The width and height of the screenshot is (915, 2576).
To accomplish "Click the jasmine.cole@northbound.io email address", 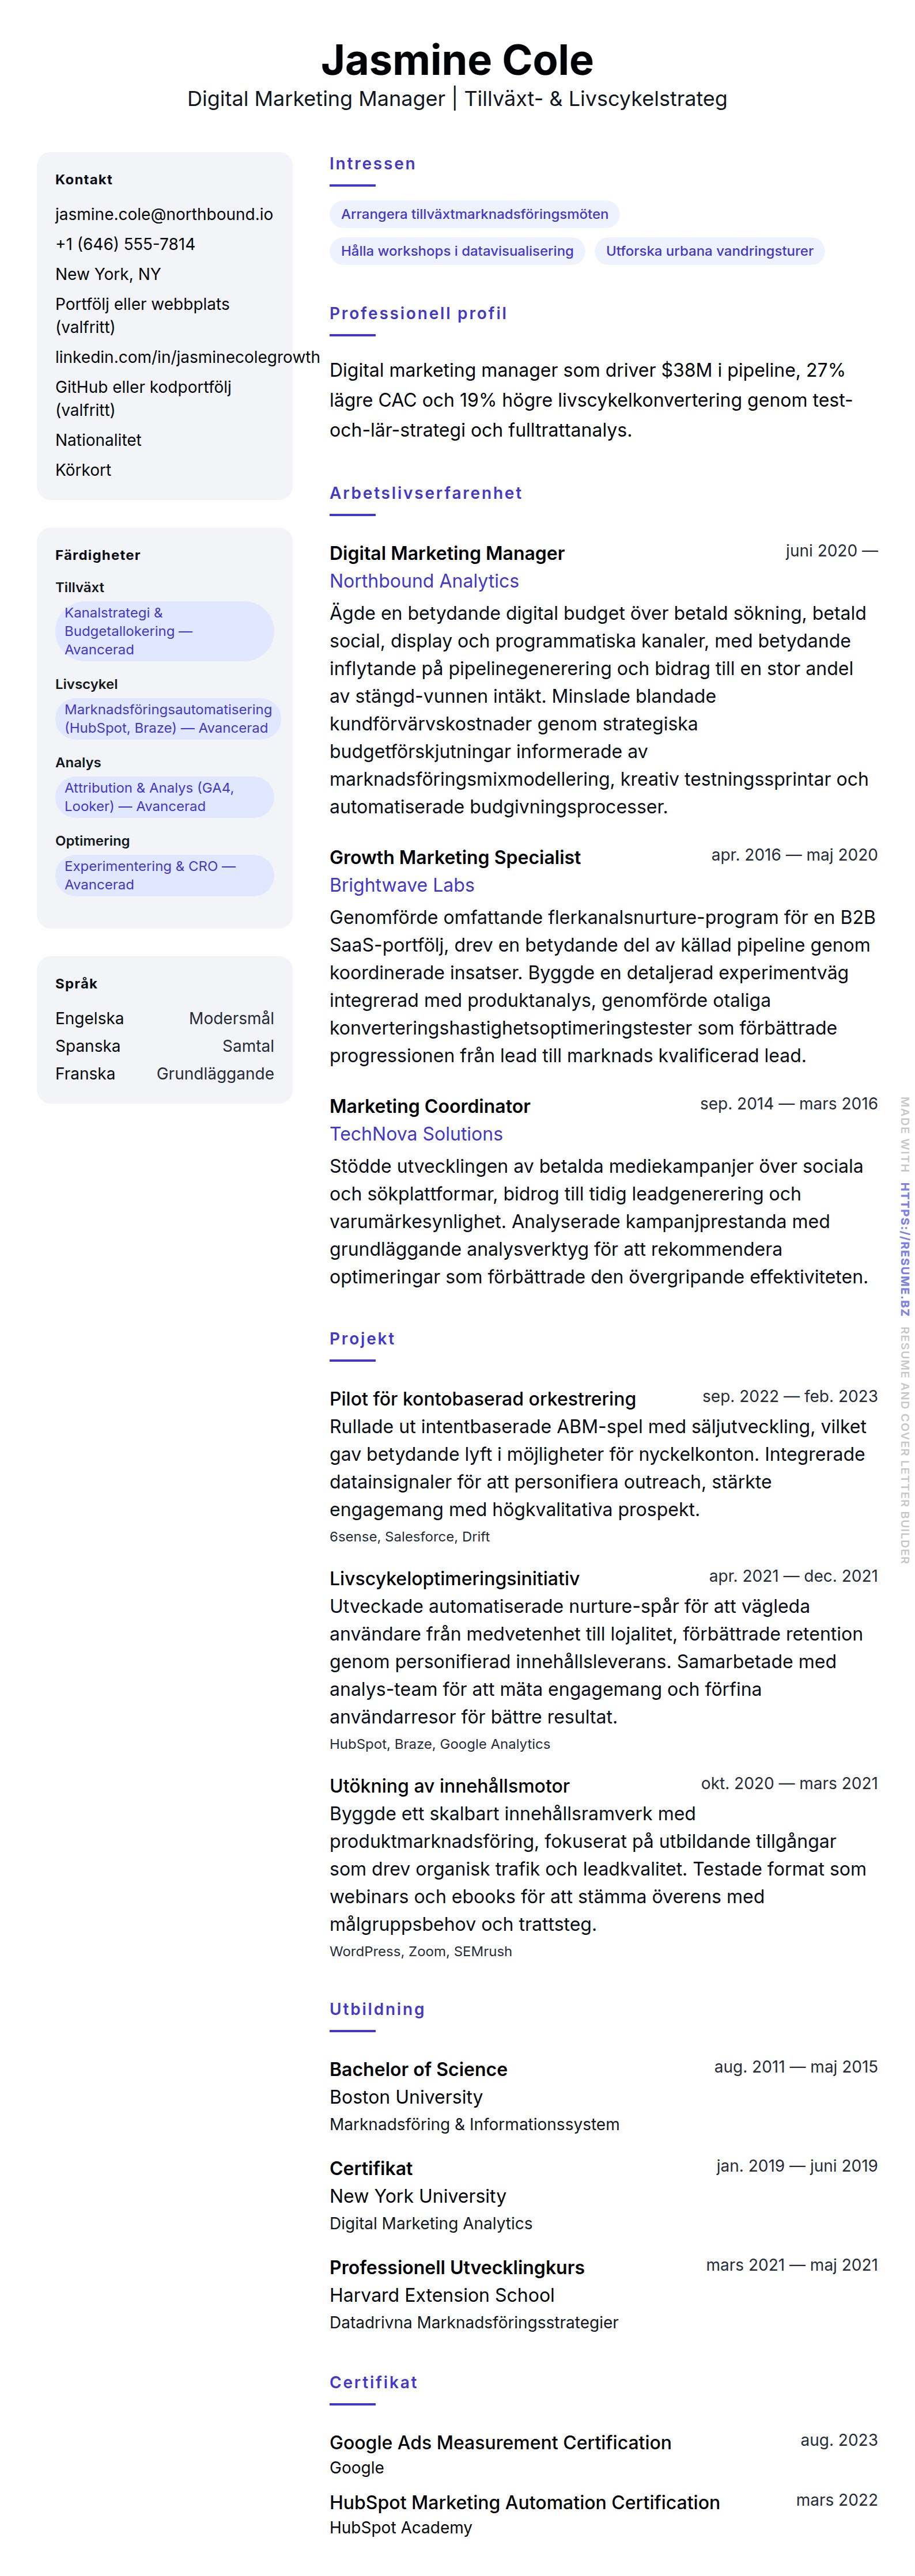I will tap(164, 214).
